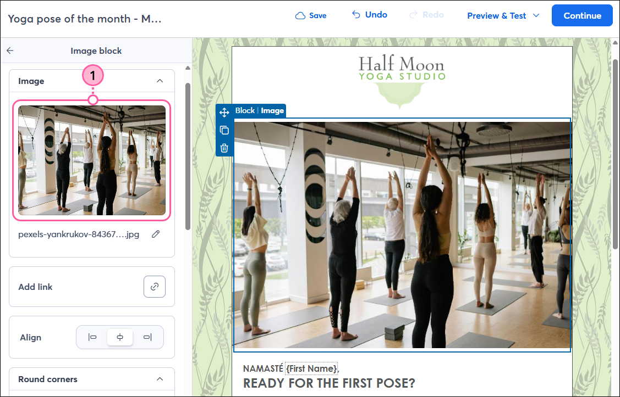Collapse the Round corners section
Viewport: 620px width, 397px height.
[x=160, y=379]
